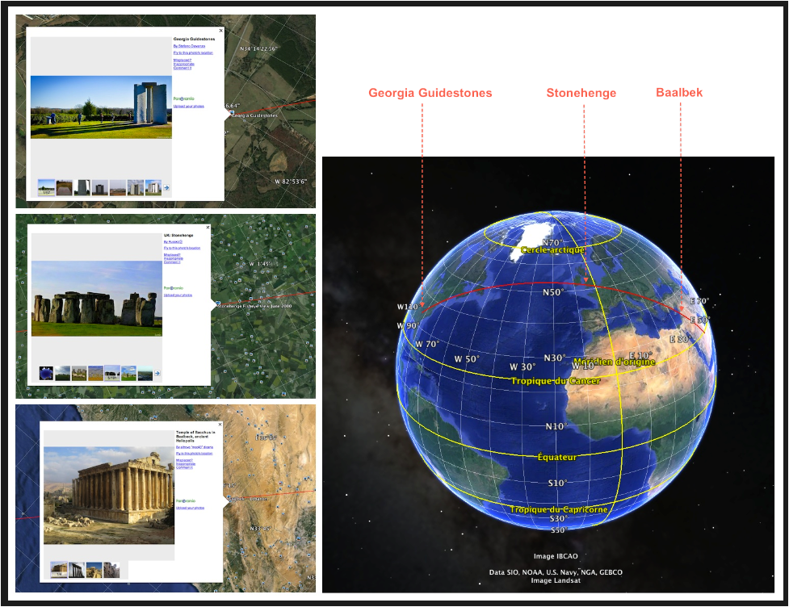The width and height of the screenshot is (789, 607).
Task: Click Upload your photos in Georgia Guidestones popup
Action: point(189,106)
